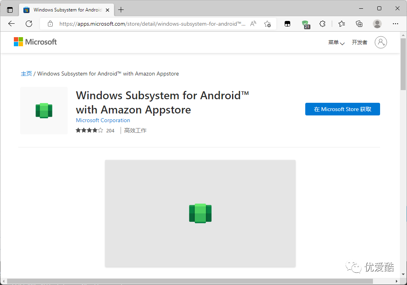
Task: Open the 高效工作 category link
Action: [135, 130]
